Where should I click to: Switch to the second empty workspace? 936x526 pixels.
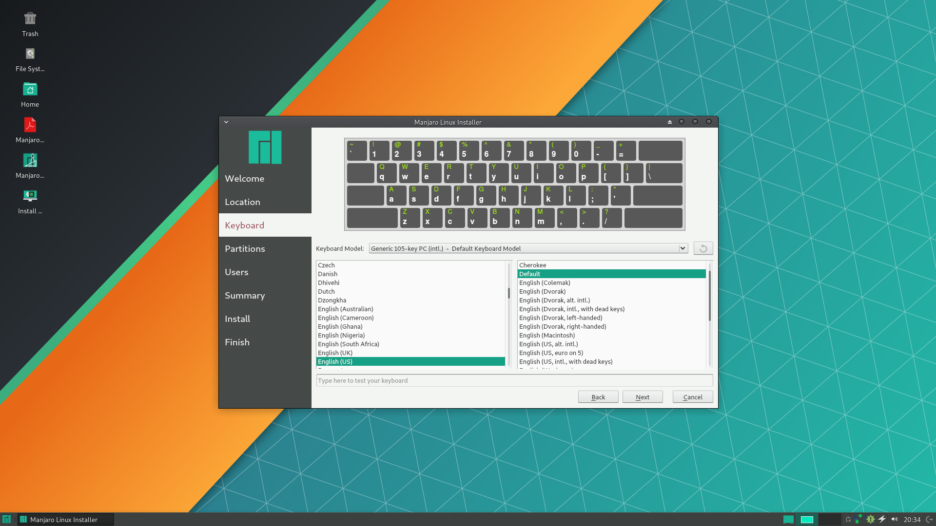click(x=829, y=520)
